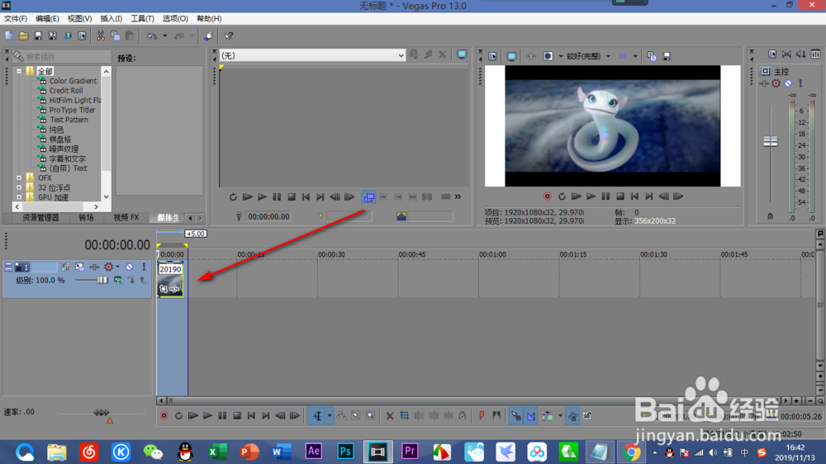826x464 pixels.
Task: Toggle loop playback in timeline transport
Action: point(178,416)
